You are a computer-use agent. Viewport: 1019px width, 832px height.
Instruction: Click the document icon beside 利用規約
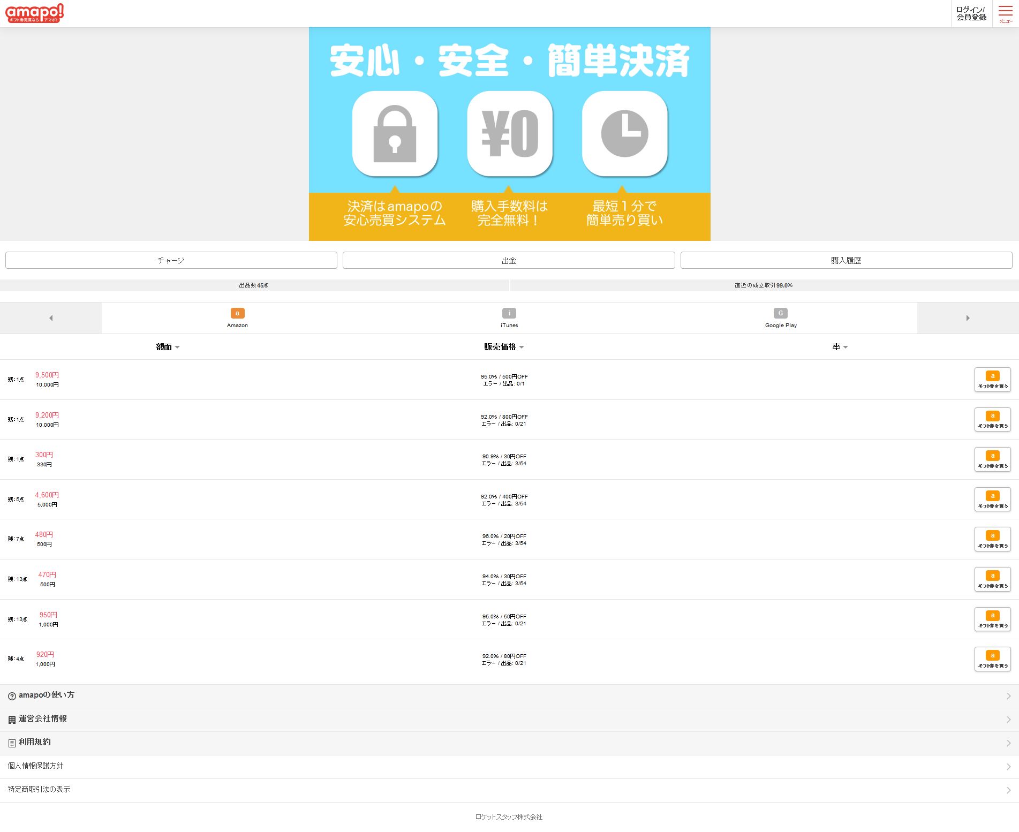pos(12,744)
